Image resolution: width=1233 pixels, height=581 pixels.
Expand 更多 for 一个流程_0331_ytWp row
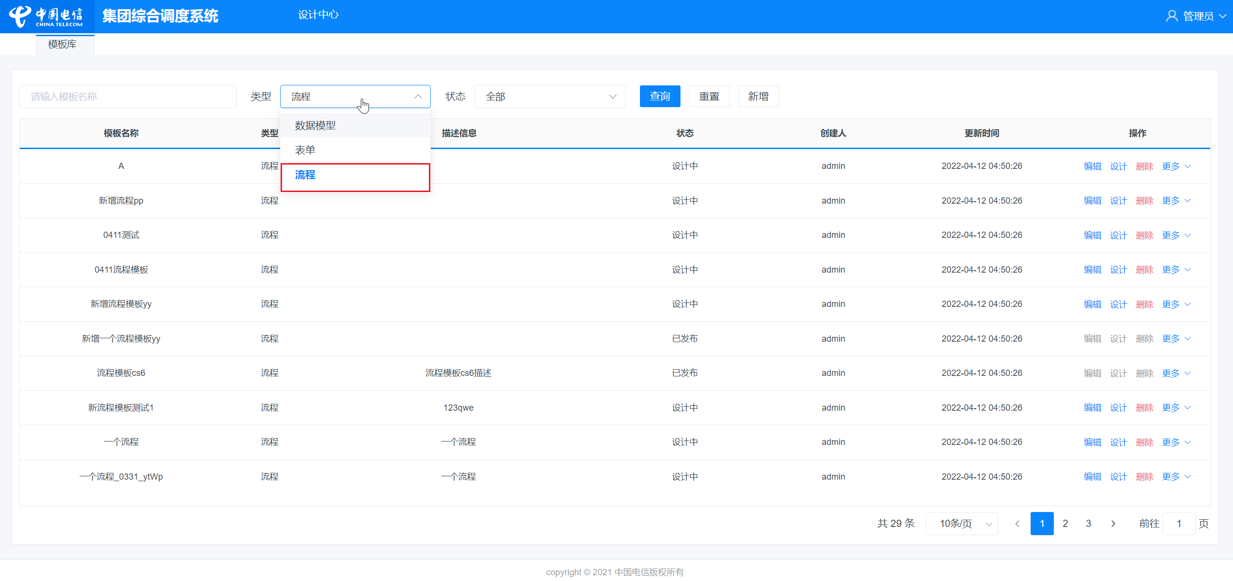(1176, 477)
